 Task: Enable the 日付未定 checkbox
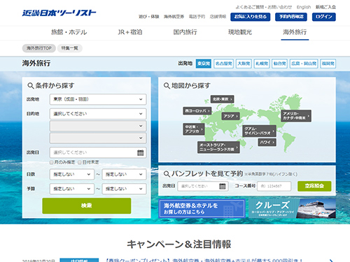coord(80,162)
